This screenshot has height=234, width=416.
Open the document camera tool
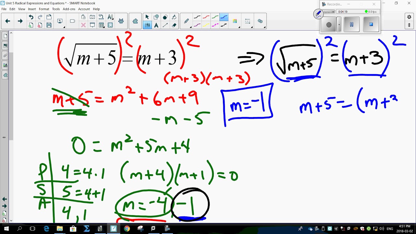coord(101,17)
